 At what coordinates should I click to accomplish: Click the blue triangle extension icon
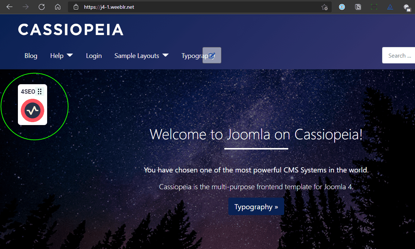(x=390, y=7)
